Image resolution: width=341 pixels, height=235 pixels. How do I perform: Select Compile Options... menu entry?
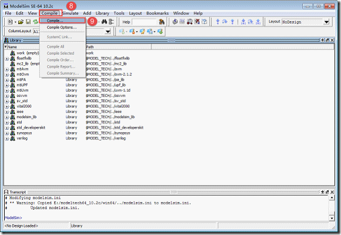[x=62, y=28]
